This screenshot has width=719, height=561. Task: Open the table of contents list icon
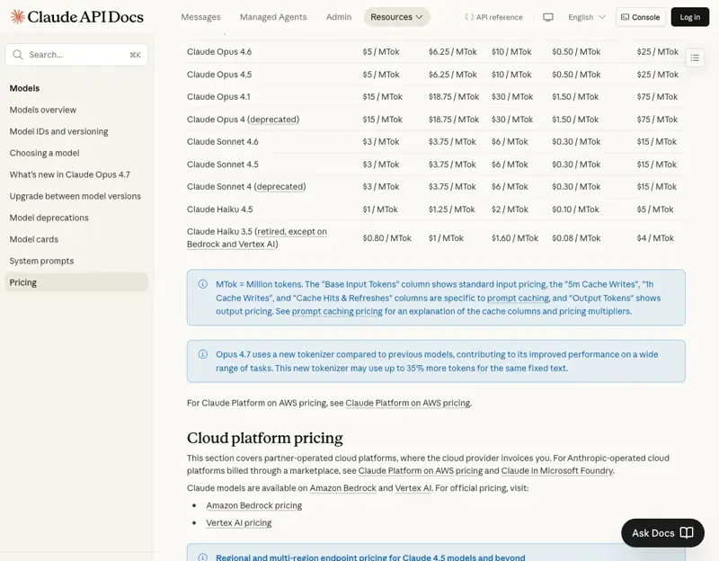point(695,58)
